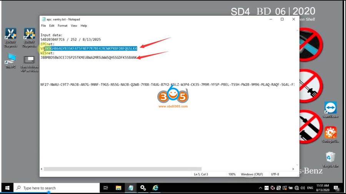Image resolution: width=346 pixels, height=194 pixels.
Task: Click the red crossed-out tray icon
Action: [x=273, y=188]
